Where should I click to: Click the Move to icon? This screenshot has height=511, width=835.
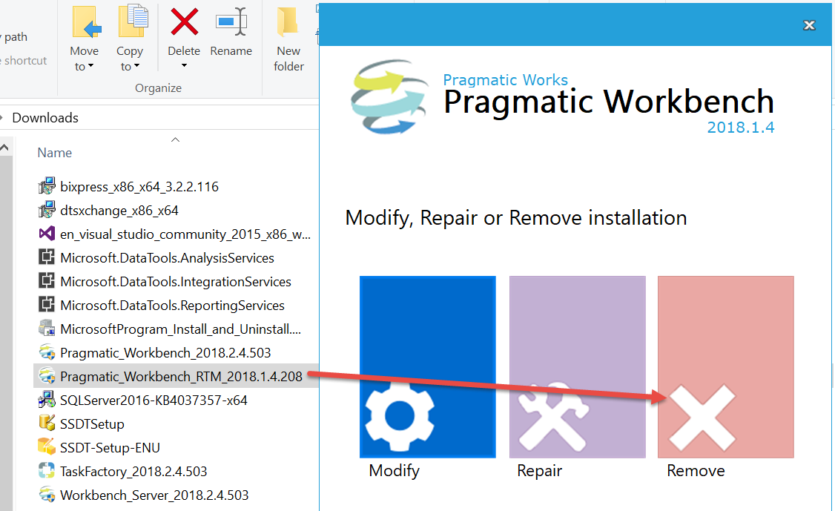click(85, 22)
